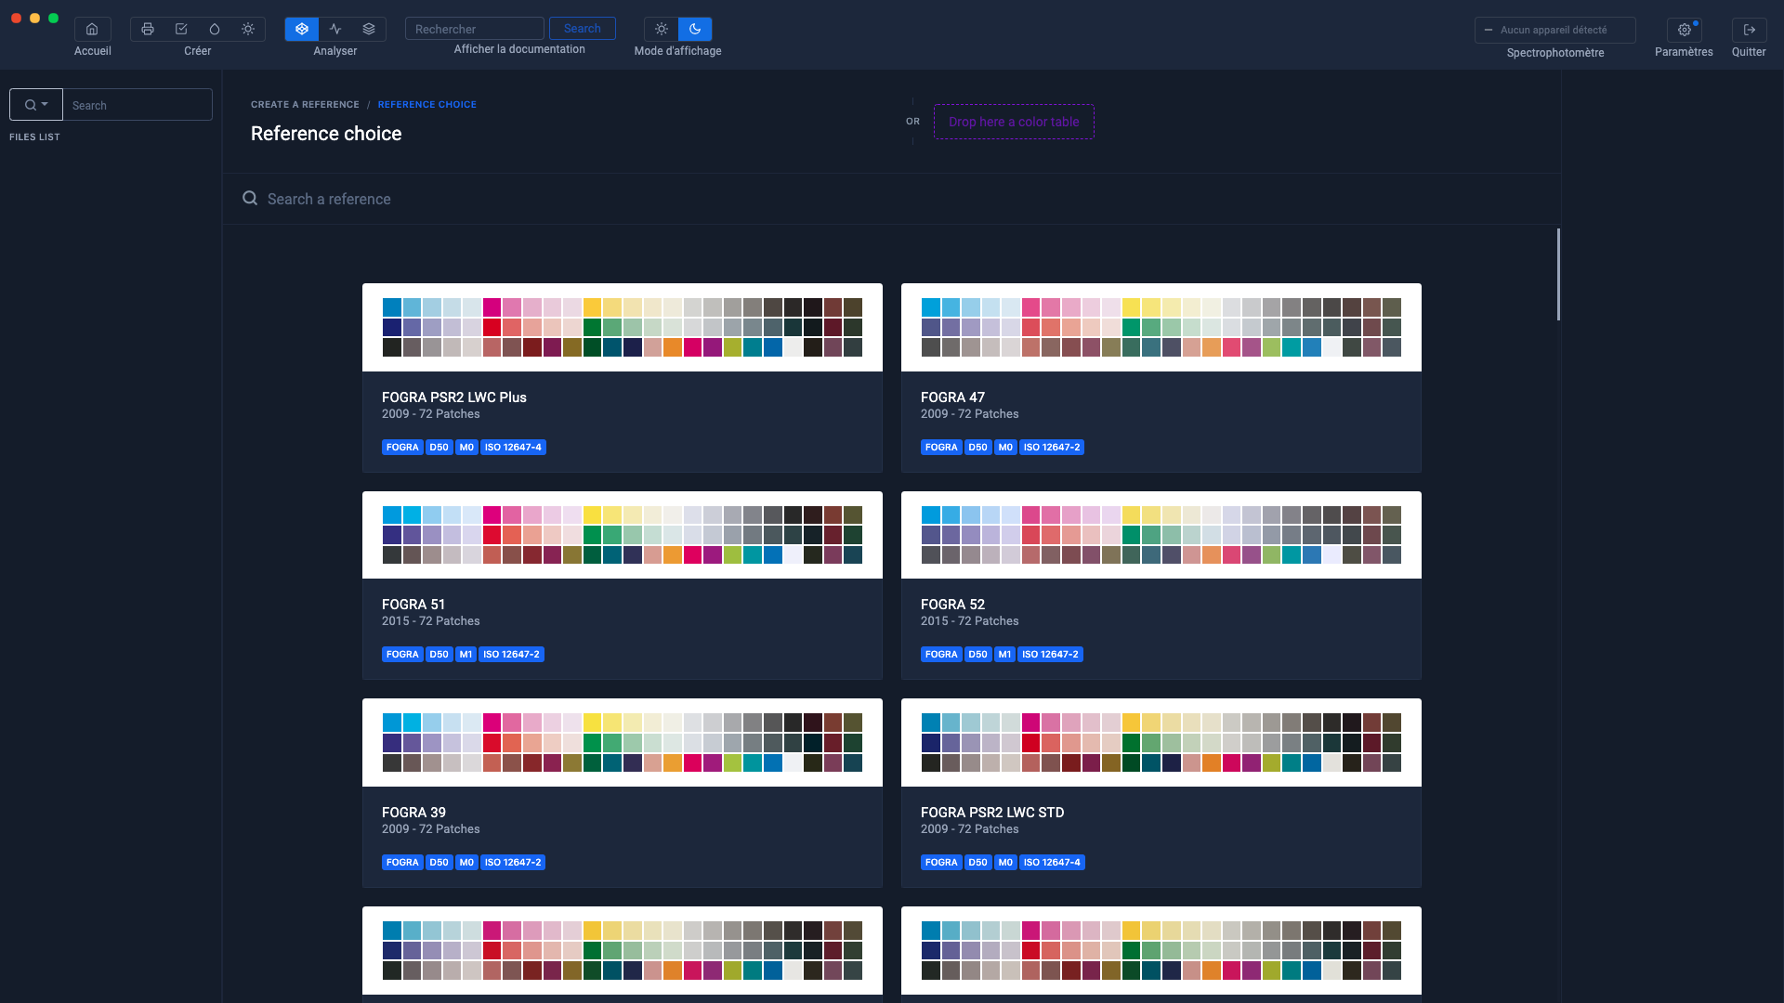The height and width of the screenshot is (1003, 1784).
Task: Click the Reference Choice breadcrumb
Action: [426, 104]
